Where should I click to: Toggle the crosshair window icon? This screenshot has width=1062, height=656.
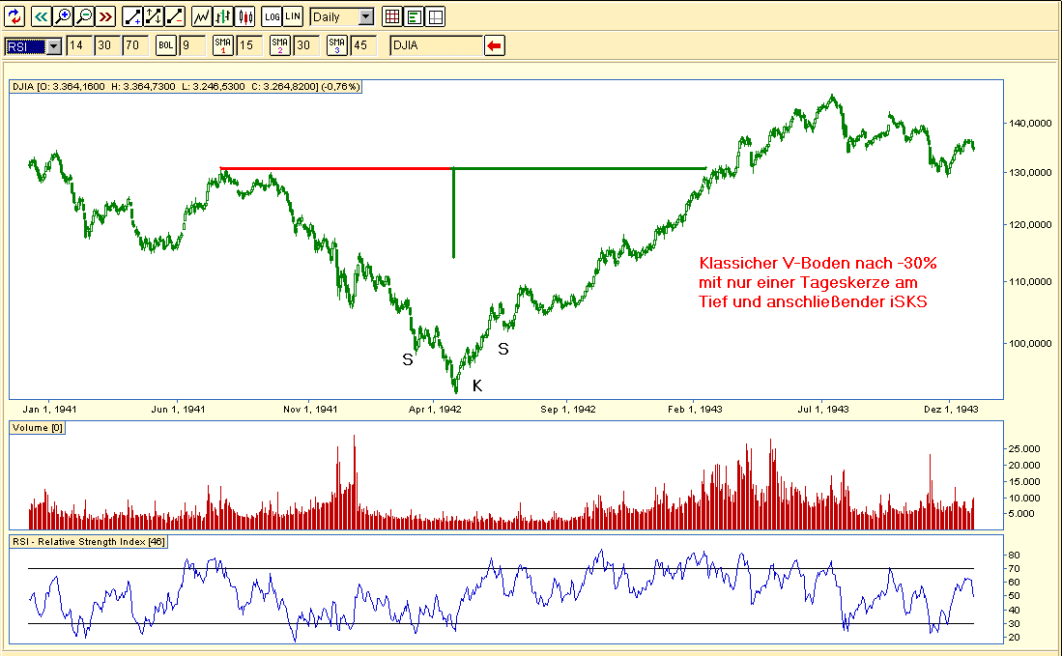(436, 16)
